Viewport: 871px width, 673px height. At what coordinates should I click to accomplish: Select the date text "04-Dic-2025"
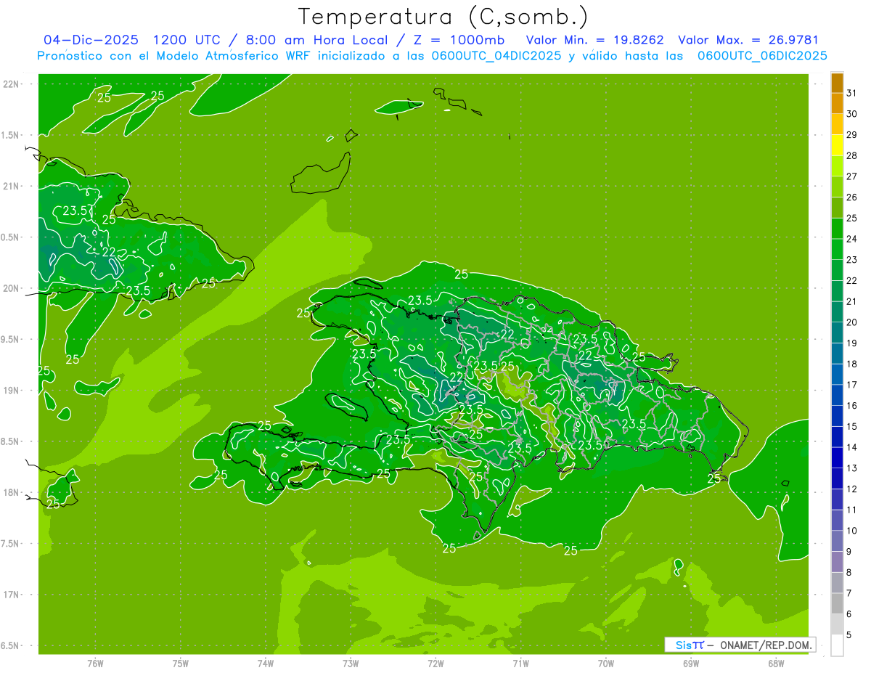tap(91, 40)
